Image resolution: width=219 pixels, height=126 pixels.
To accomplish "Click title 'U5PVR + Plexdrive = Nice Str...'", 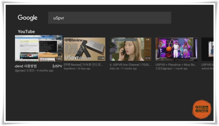I will pyautogui.click(x=176, y=65).
